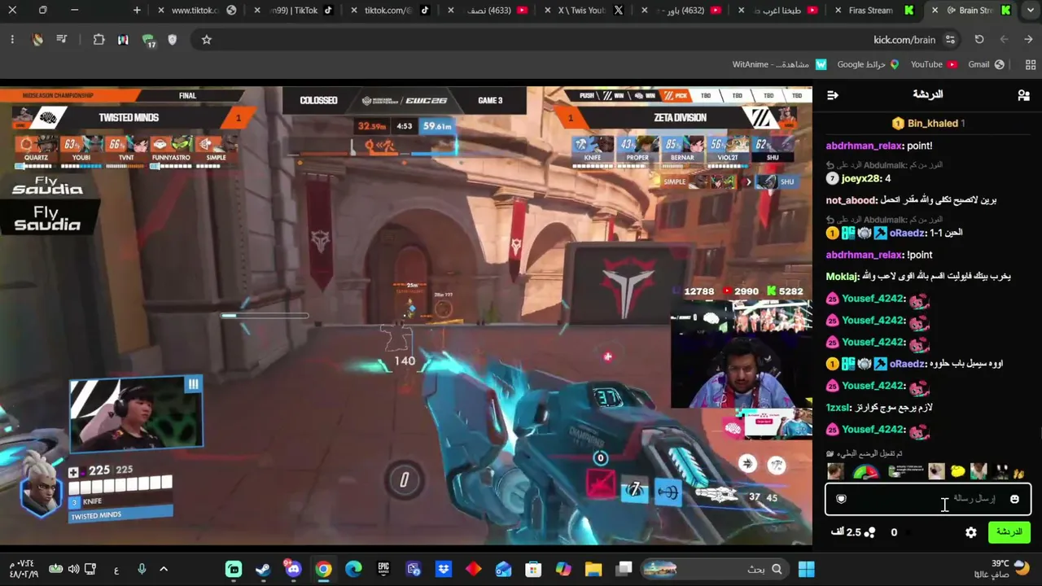Click the Windows taskbar search box
This screenshot has height=586, width=1042.
click(716, 569)
